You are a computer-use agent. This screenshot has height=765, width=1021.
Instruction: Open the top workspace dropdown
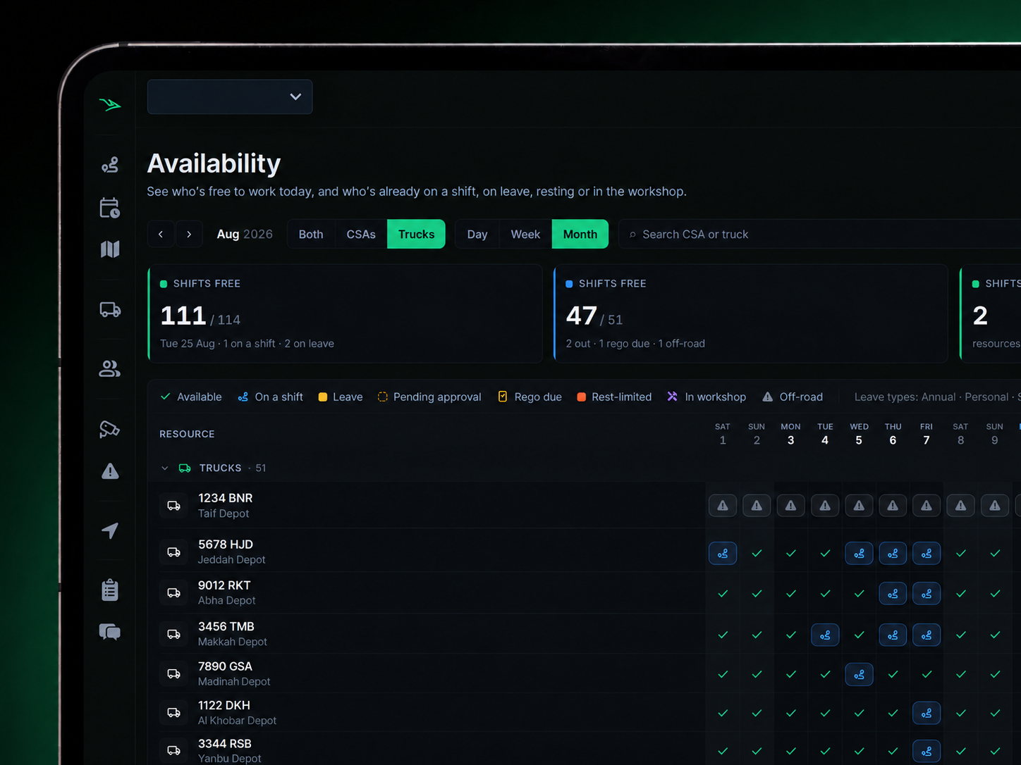pyautogui.click(x=230, y=97)
